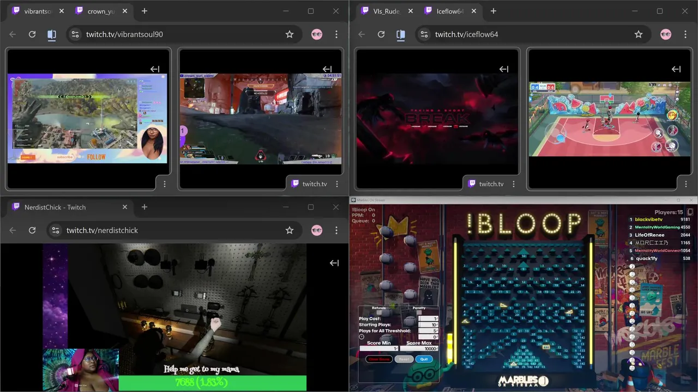Click MentalityWorldConnect leaderboard entry
Image resolution: width=698 pixels, height=392 pixels.
coord(657,250)
